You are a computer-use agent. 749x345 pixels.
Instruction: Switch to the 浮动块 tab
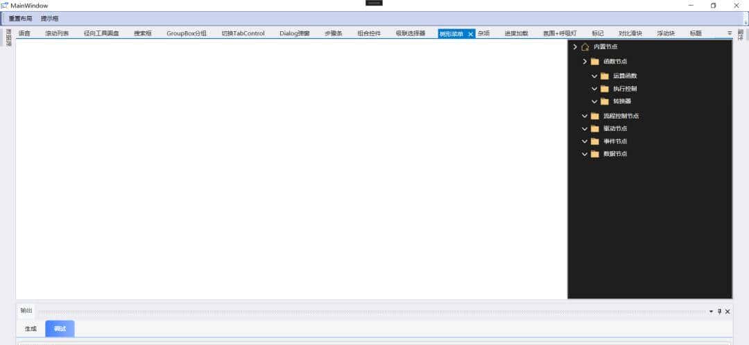pos(666,33)
